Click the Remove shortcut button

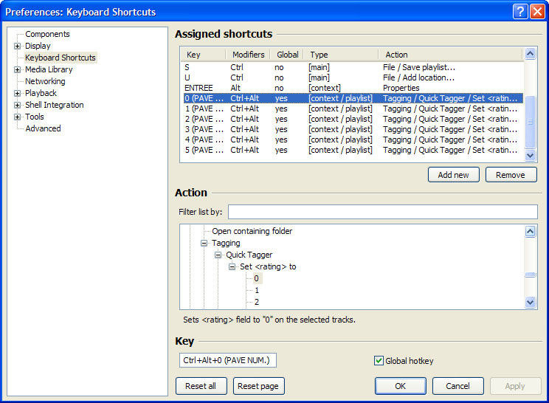[511, 175]
